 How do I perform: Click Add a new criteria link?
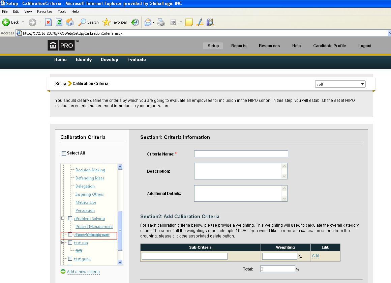point(83,272)
